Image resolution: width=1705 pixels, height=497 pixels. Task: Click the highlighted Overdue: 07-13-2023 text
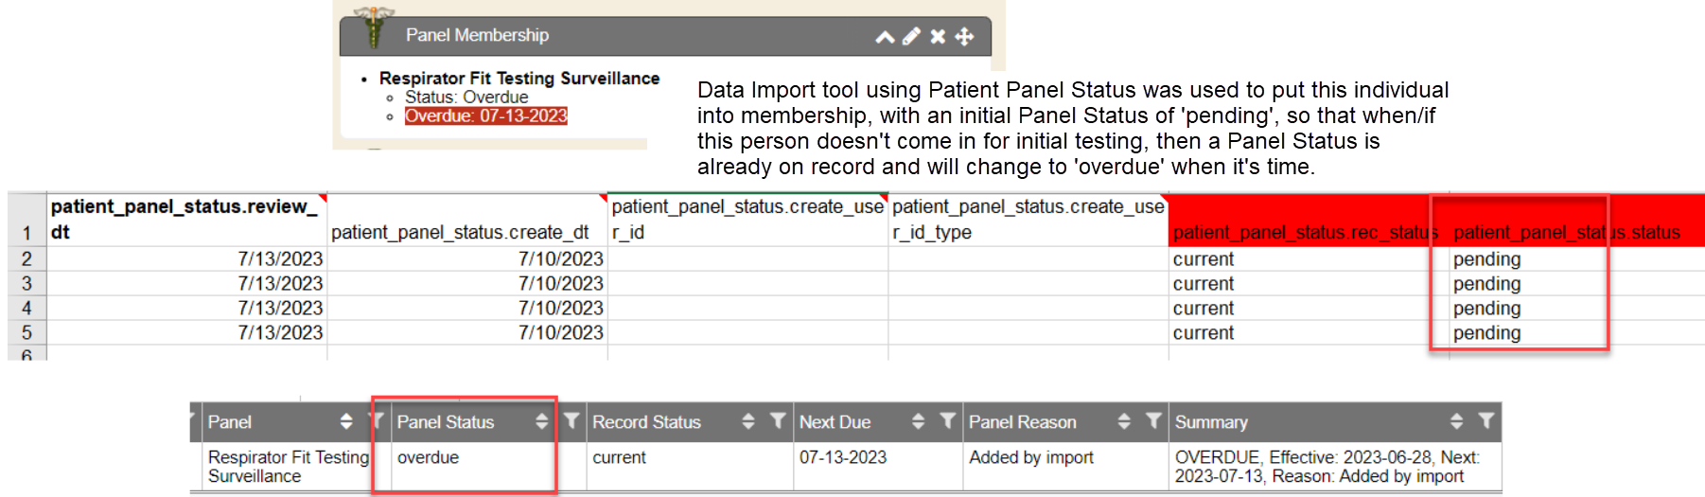point(485,116)
